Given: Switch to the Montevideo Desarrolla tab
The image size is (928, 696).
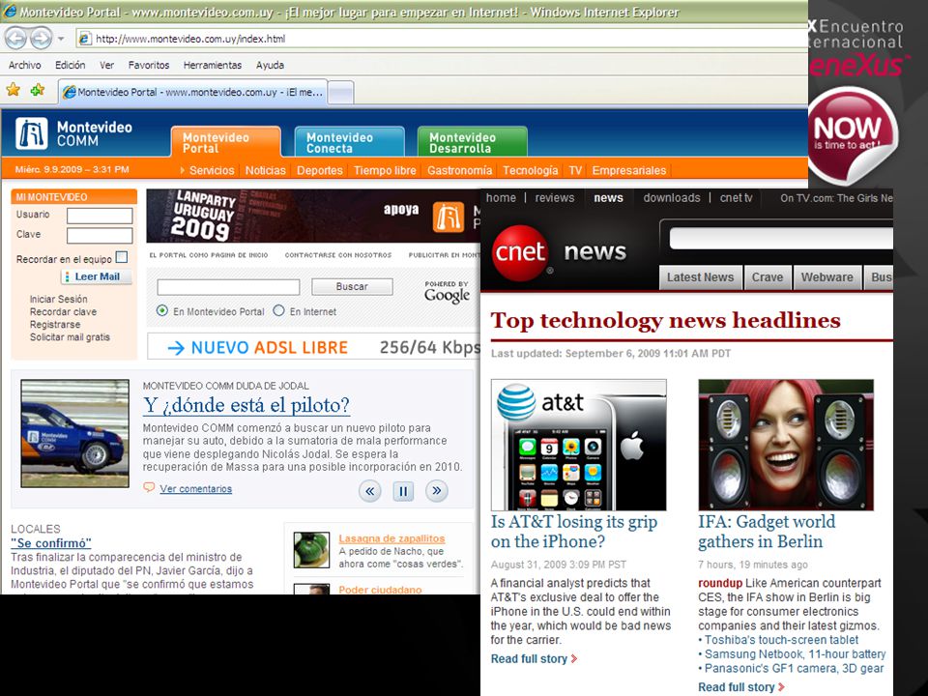Looking at the screenshot, I should pyautogui.click(x=472, y=142).
